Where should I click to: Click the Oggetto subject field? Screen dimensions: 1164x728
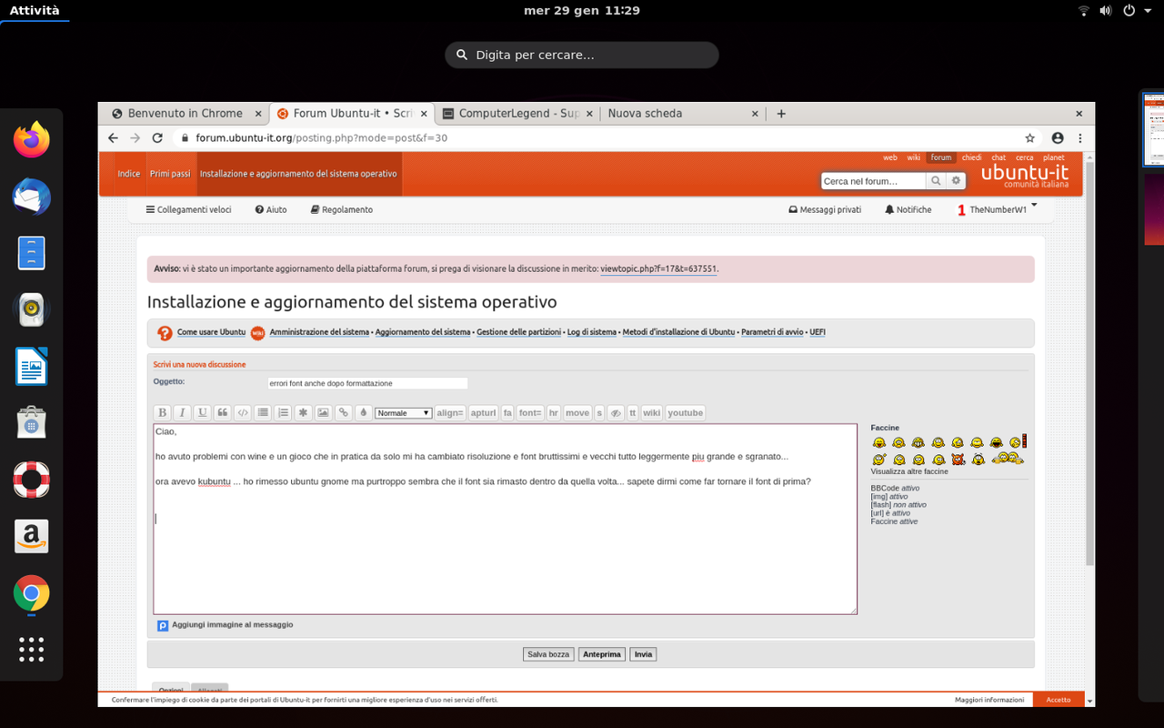367,383
